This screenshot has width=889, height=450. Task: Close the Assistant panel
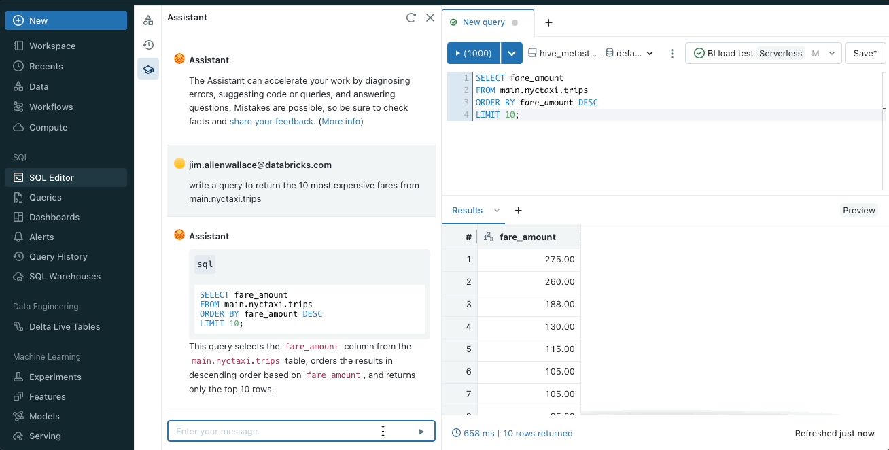pyautogui.click(x=430, y=18)
